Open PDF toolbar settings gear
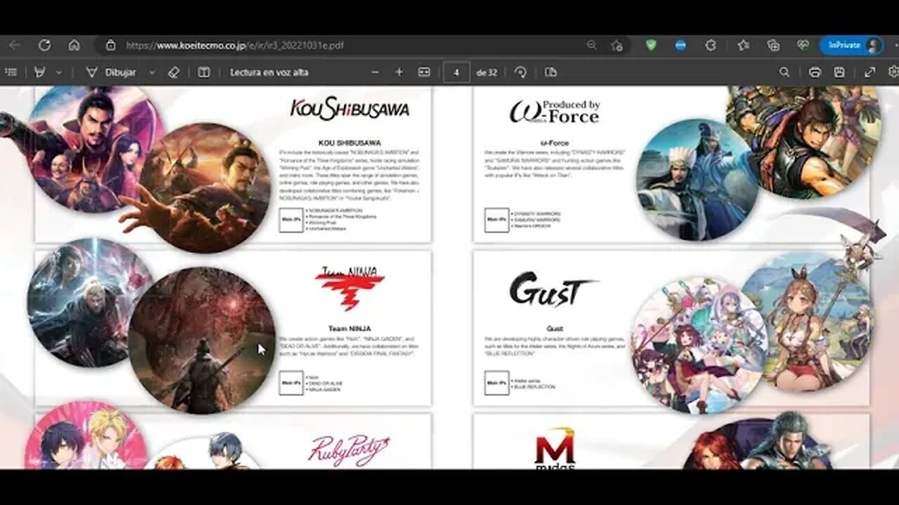This screenshot has height=505, width=899. pyautogui.click(x=893, y=72)
